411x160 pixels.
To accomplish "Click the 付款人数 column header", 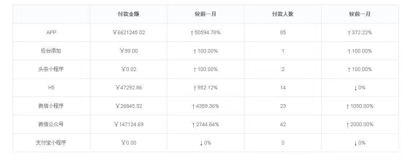I will point(283,14).
